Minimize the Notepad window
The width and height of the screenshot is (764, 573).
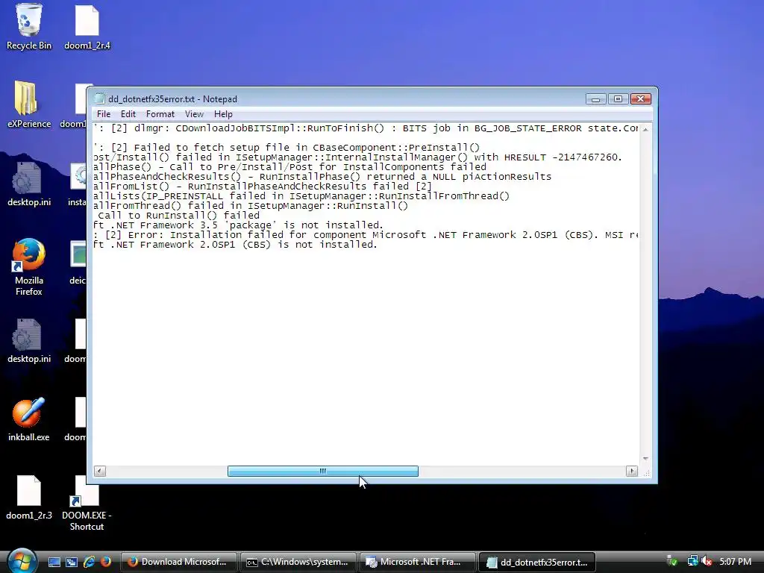595,99
